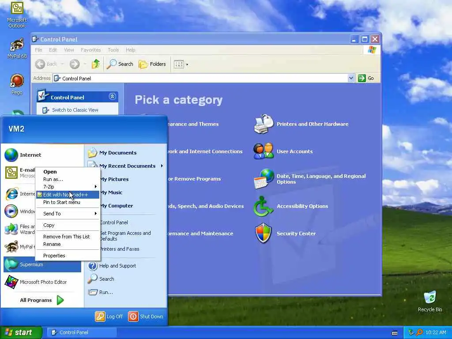Choose Copy in the context menu
This screenshot has width=452, height=339.
point(68,225)
